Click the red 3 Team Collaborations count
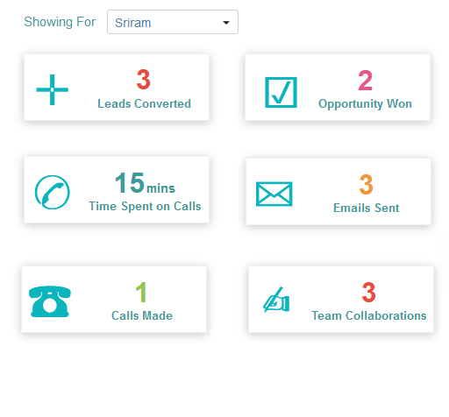This screenshot has width=449, height=417. pyautogui.click(x=368, y=292)
